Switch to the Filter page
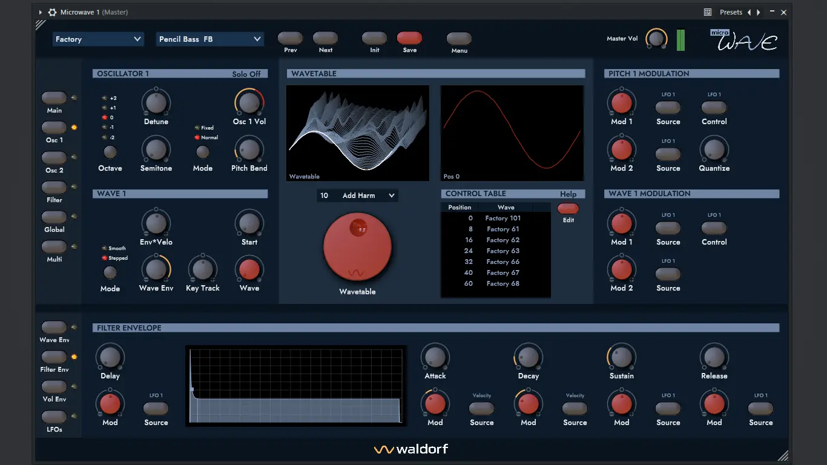 [54, 187]
